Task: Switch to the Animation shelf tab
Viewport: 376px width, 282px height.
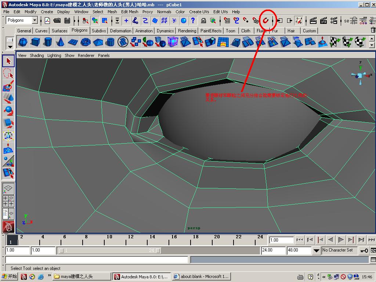Action: [144, 31]
